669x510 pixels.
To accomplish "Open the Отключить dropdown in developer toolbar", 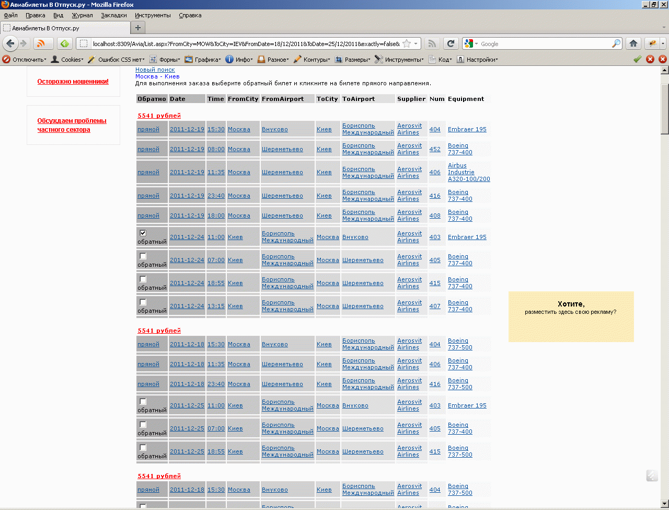I will click(25, 60).
